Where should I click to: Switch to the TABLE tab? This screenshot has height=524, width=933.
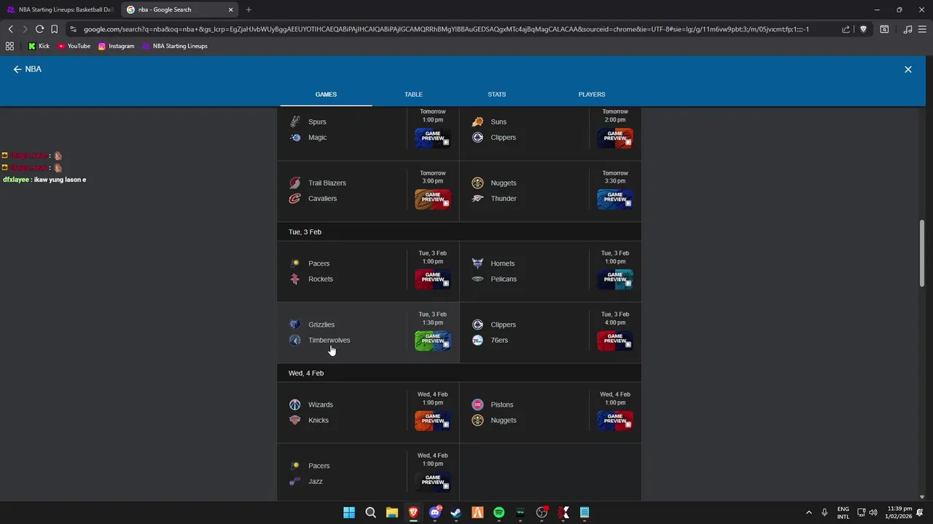point(413,95)
